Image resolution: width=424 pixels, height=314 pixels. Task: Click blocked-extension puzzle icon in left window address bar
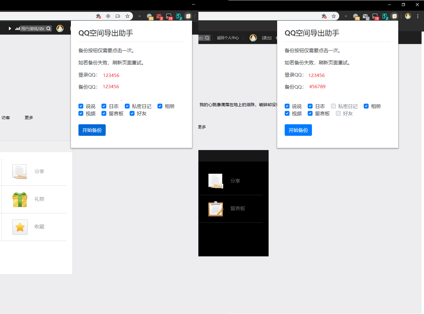click(98, 16)
